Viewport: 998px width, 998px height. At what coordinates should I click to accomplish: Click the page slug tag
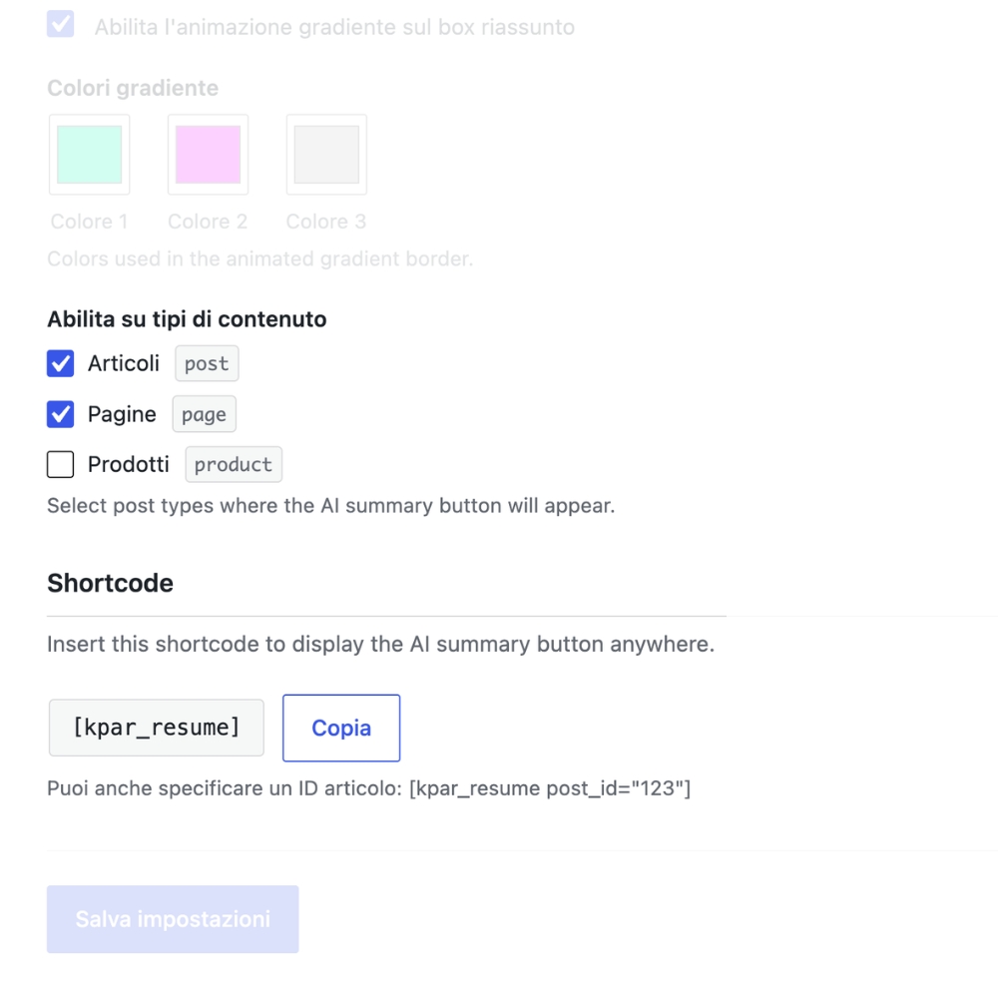point(205,414)
